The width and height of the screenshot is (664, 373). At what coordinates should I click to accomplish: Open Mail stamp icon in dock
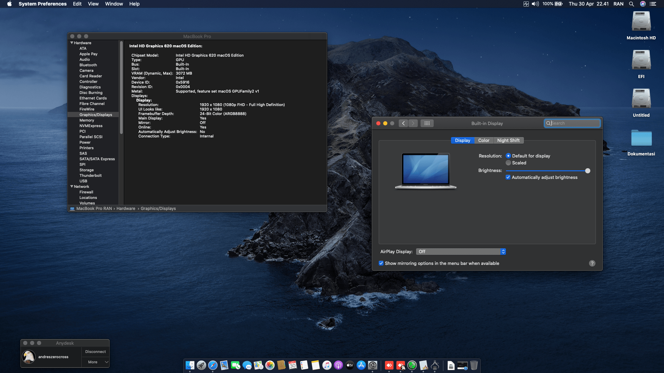coord(224,365)
